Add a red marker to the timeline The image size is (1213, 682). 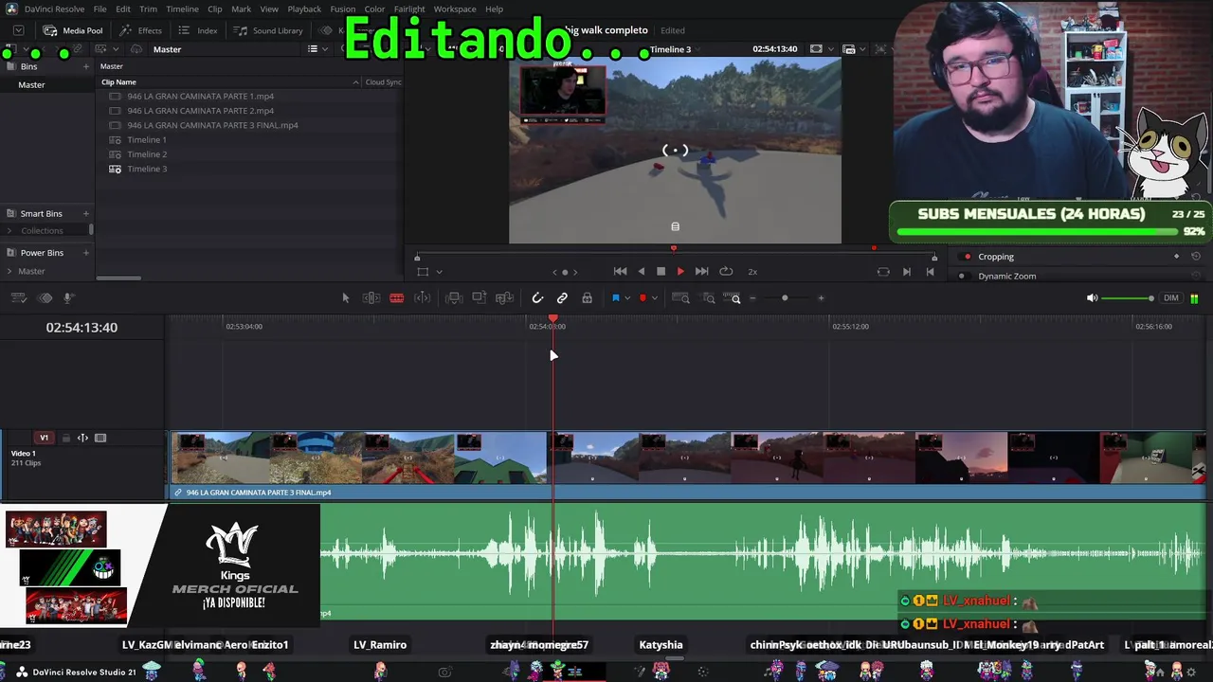tap(643, 298)
